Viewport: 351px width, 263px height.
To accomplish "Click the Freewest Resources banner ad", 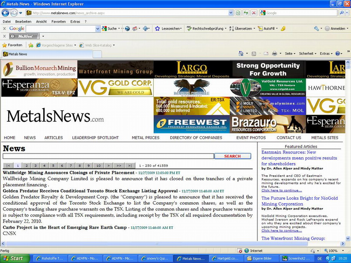I will click(192, 124).
